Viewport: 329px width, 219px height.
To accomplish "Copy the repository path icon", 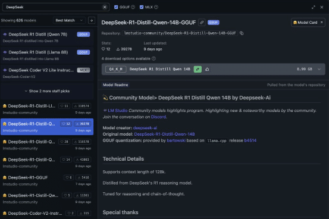I will coord(242,33).
